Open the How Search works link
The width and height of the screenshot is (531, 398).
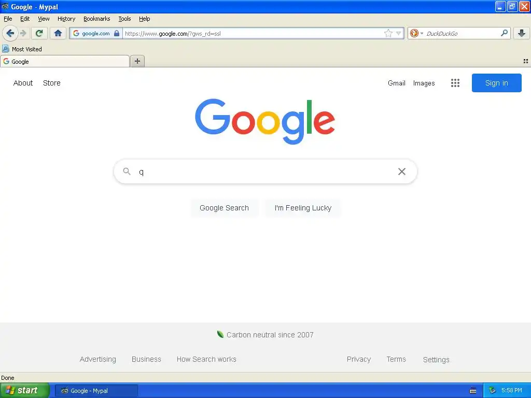coord(206,359)
